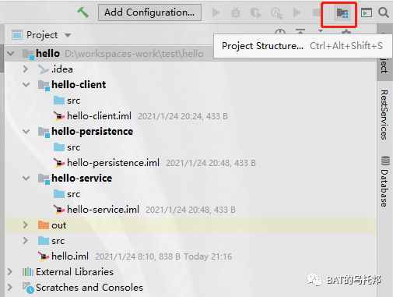Collapse the hello-client module
This screenshot has width=393, height=297.
[x=26, y=85]
